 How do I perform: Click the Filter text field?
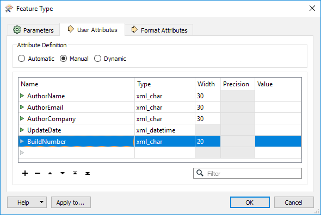(x=248, y=173)
